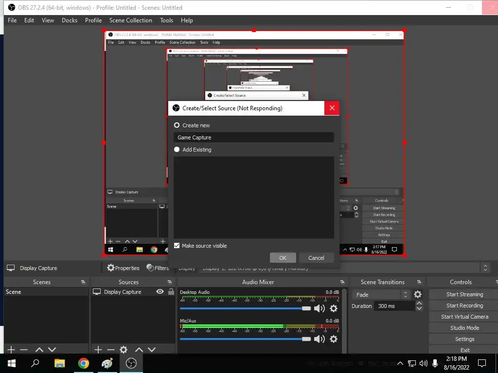The width and height of the screenshot is (498, 373).
Task: Open File Explorer from taskbar
Action: click(59, 363)
